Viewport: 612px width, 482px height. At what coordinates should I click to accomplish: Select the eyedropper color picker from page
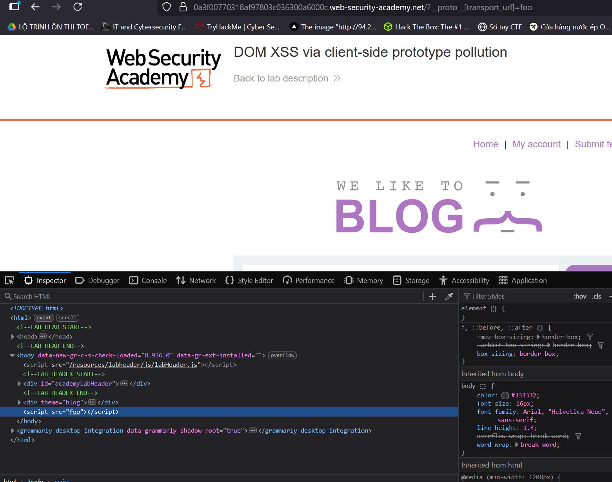pos(449,297)
